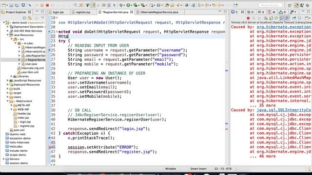The width and height of the screenshot is (312, 175).
Task: Toggle Show Whitespace Characters pilcrow icon
Action: [114, 5]
